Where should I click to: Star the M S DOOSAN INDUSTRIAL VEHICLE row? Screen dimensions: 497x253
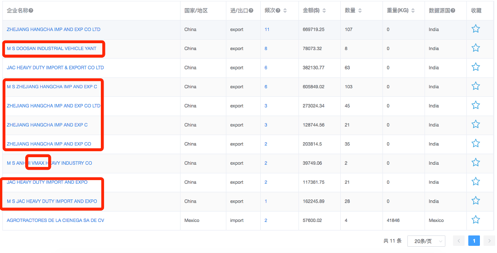point(475,48)
